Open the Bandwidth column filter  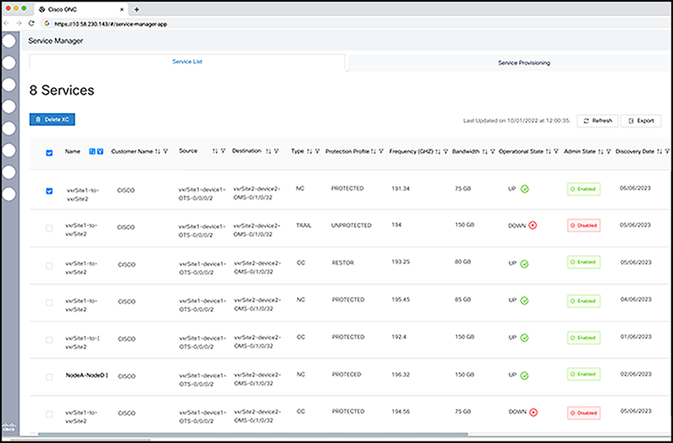point(492,151)
